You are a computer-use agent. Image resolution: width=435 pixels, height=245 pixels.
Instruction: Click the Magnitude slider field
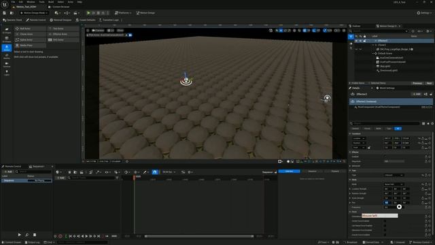[394, 161]
